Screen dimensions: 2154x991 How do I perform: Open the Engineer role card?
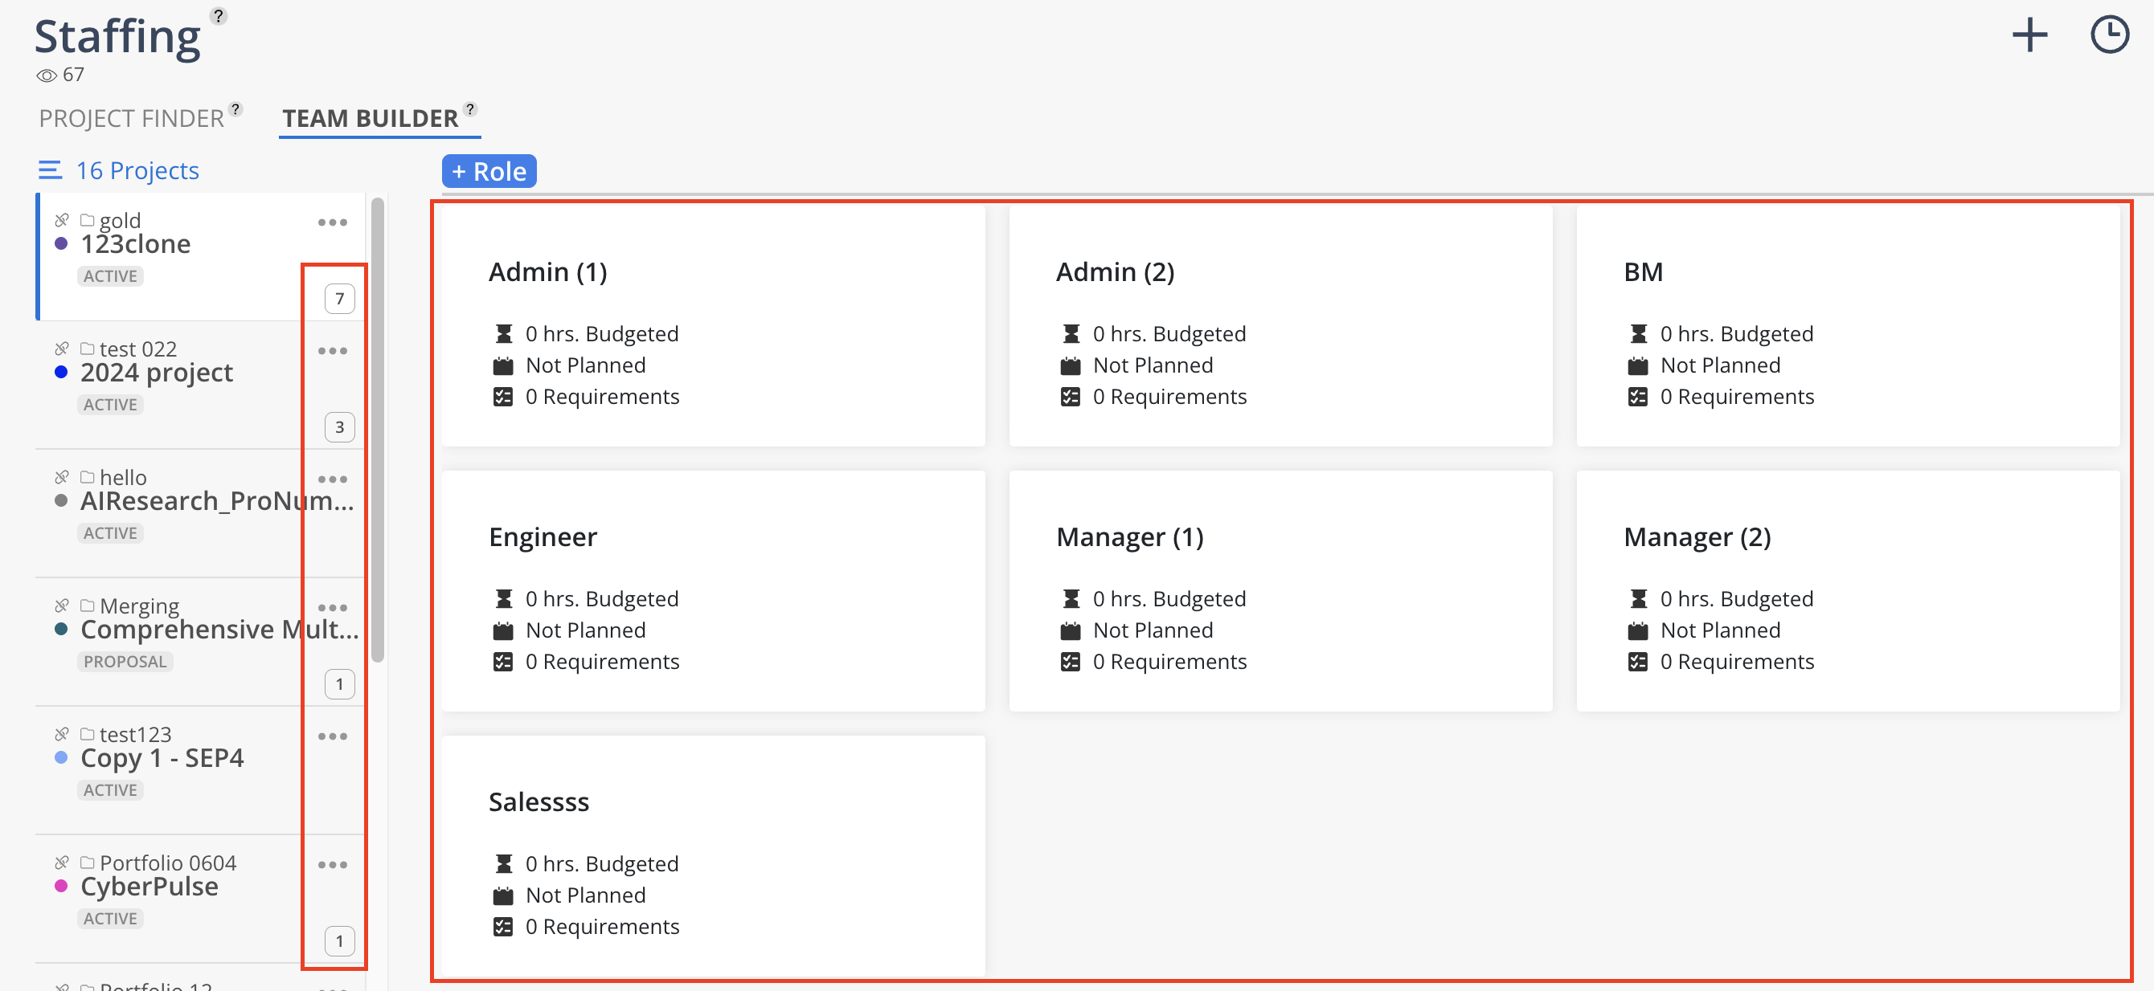[713, 592]
